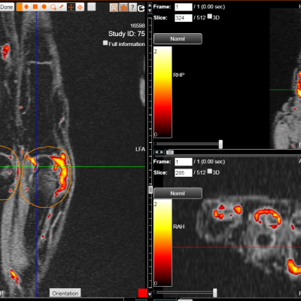Viewport: 301px width, 301px height.
Task: Select the polygon ROI tool
Action: (x=26, y=7)
